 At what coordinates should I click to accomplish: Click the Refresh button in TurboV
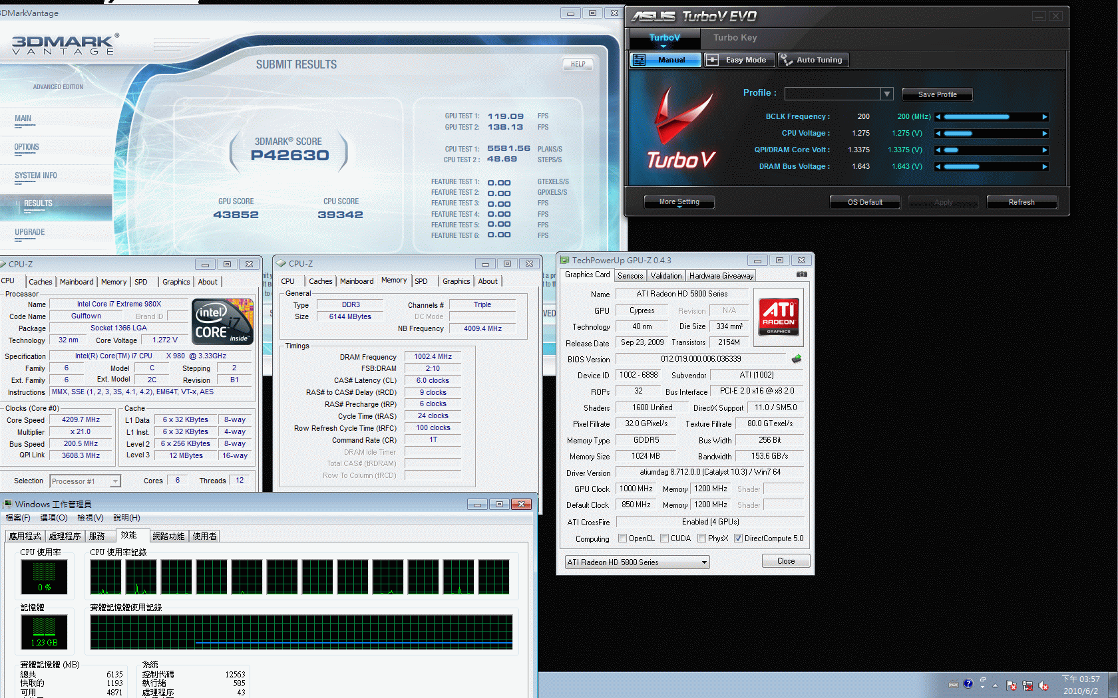pyautogui.click(x=1022, y=202)
